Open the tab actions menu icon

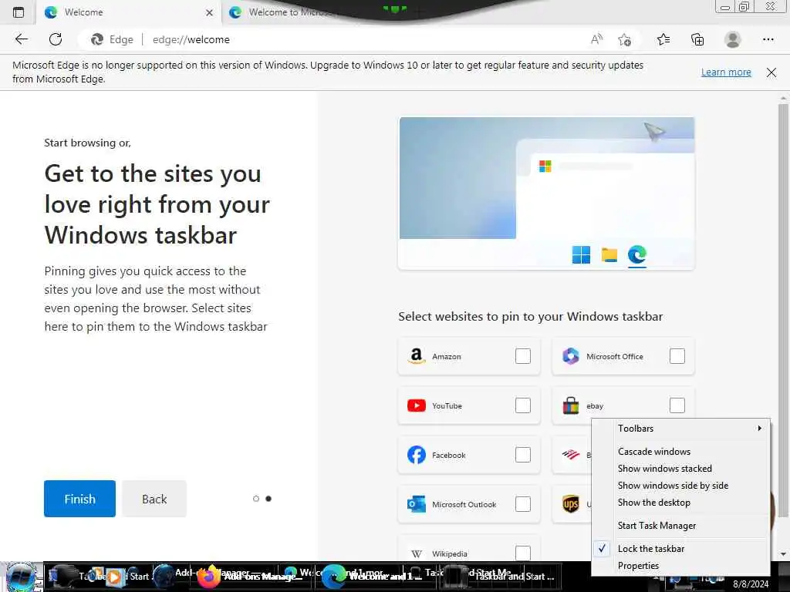click(19, 12)
